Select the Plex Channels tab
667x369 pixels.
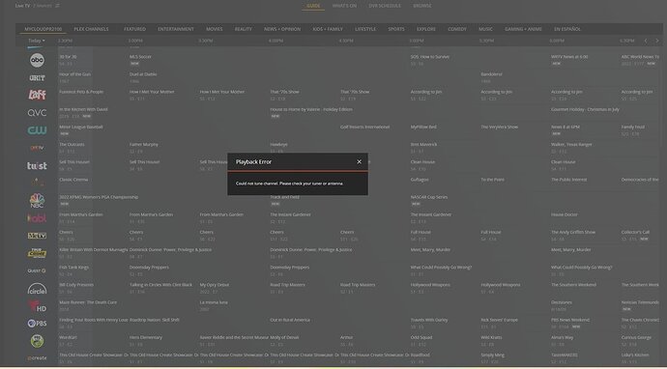tap(92, 29)
